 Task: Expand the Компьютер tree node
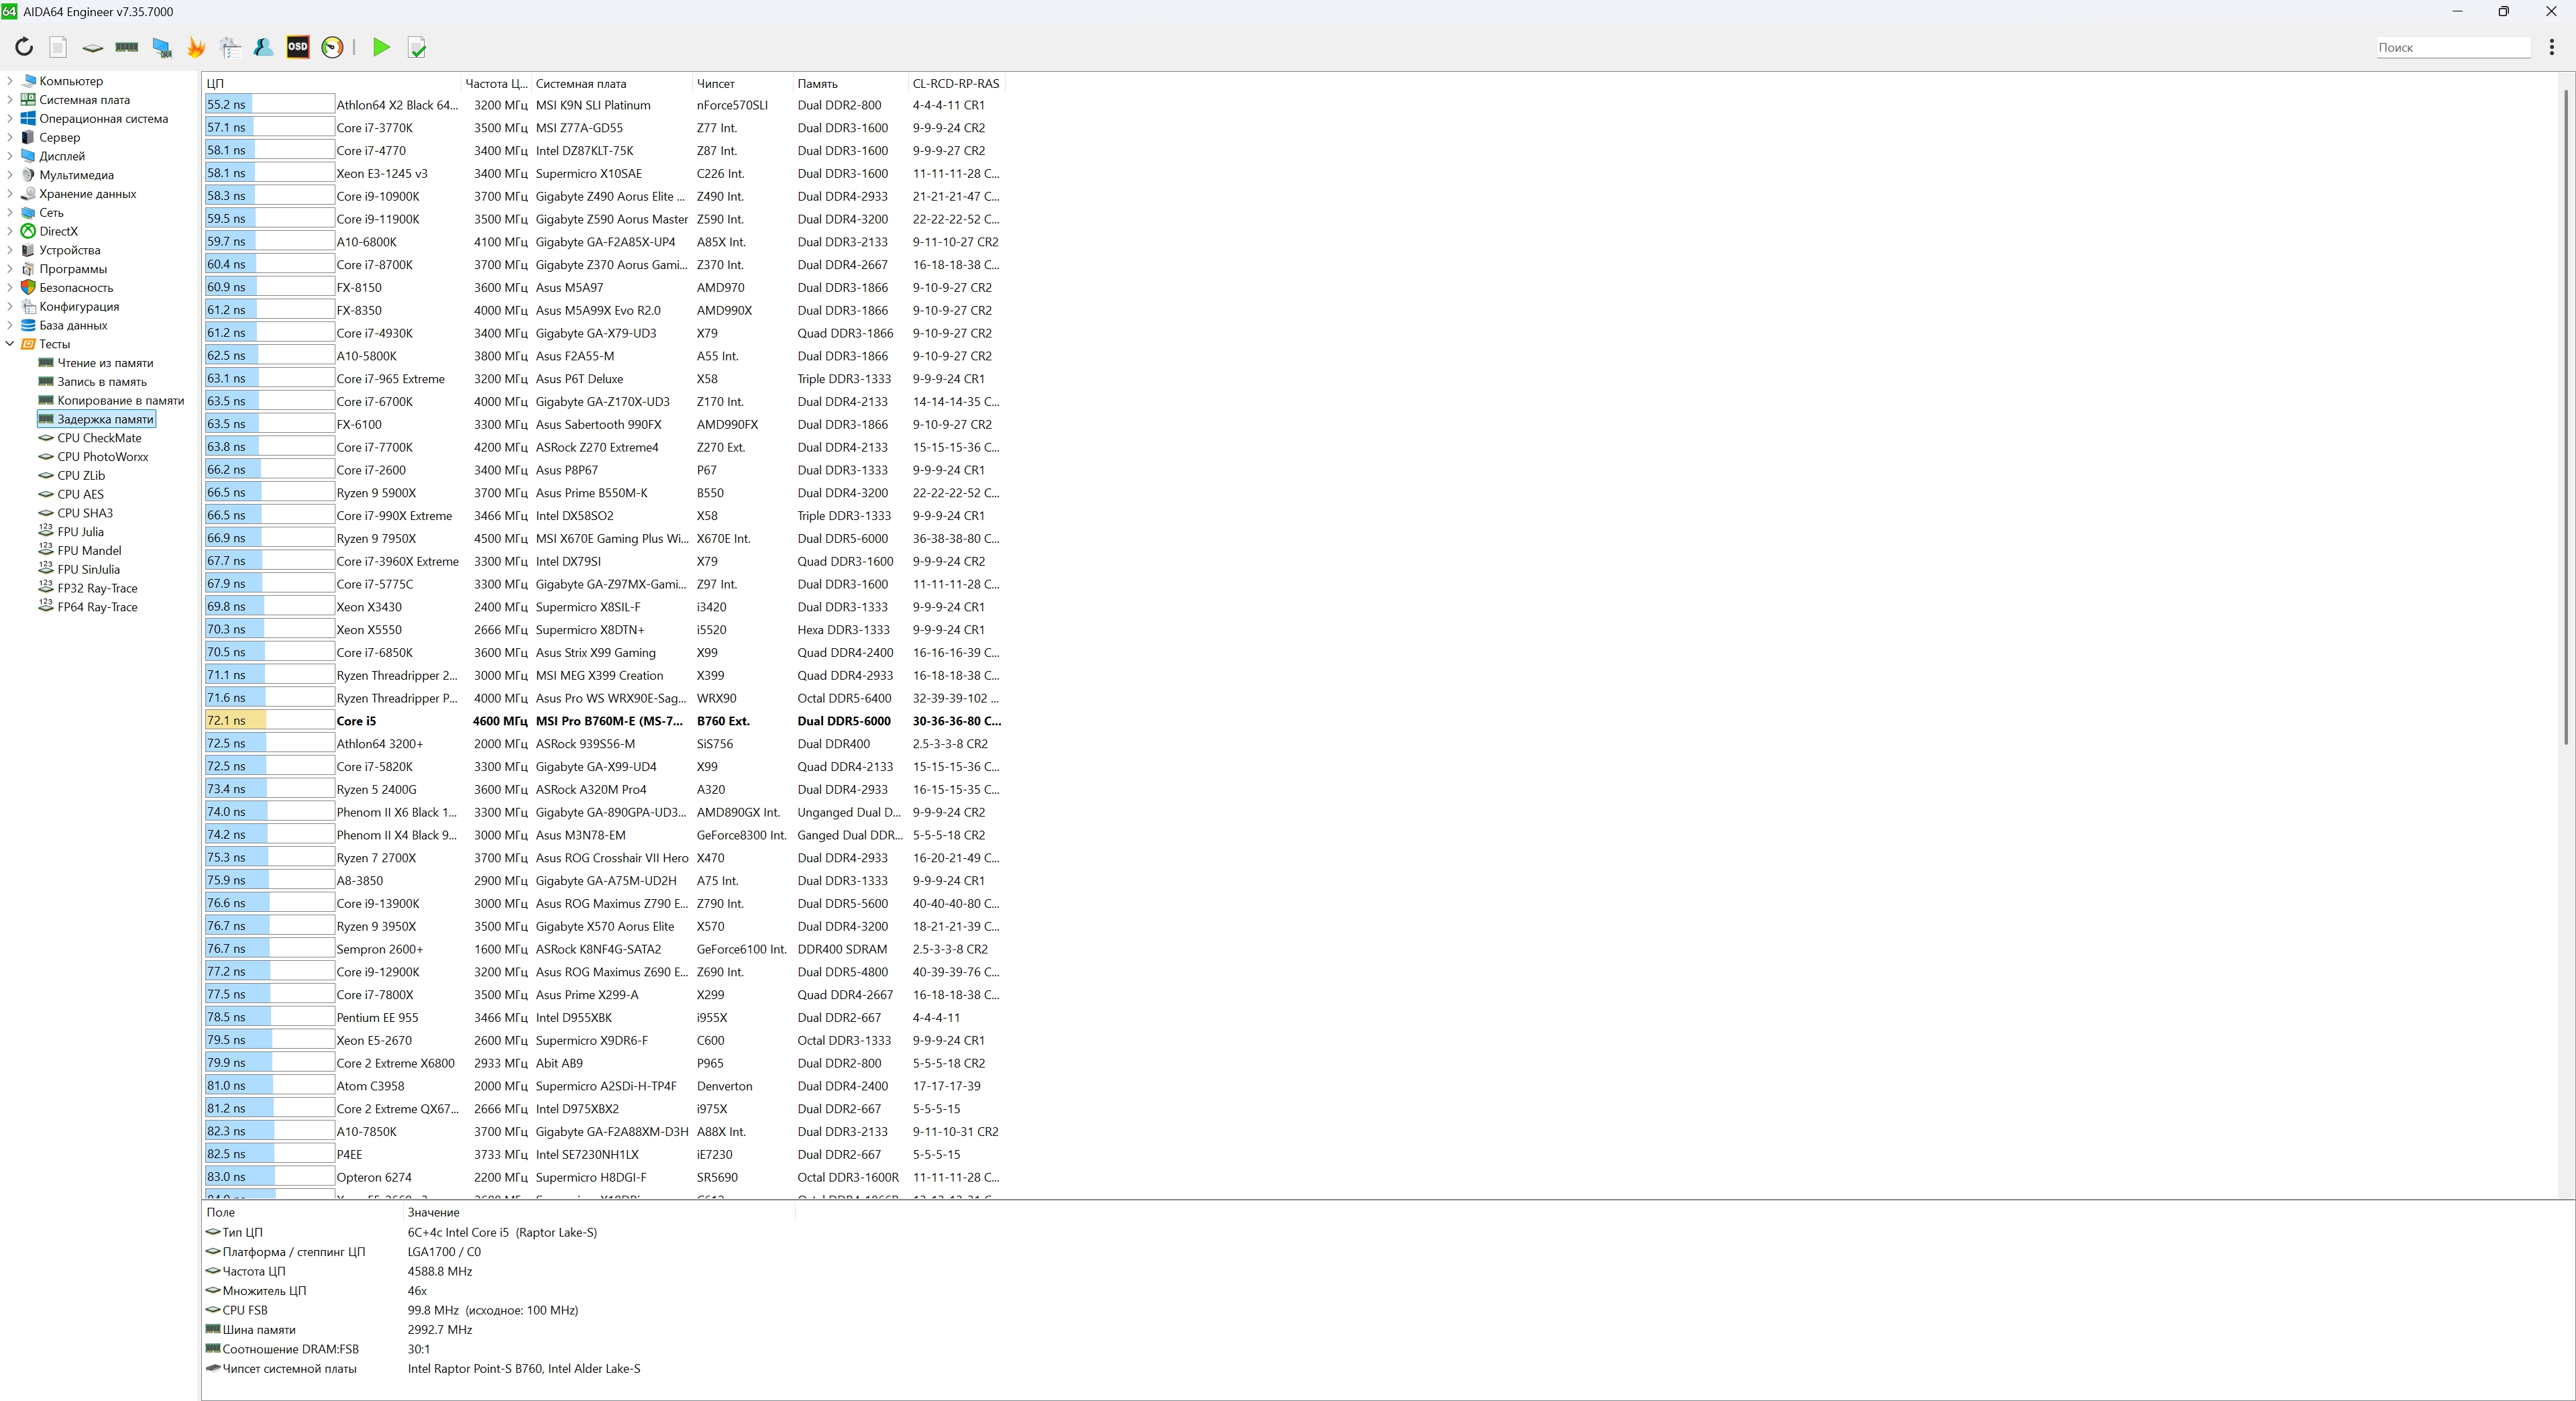pyautogui.click(x=10, y=81)
